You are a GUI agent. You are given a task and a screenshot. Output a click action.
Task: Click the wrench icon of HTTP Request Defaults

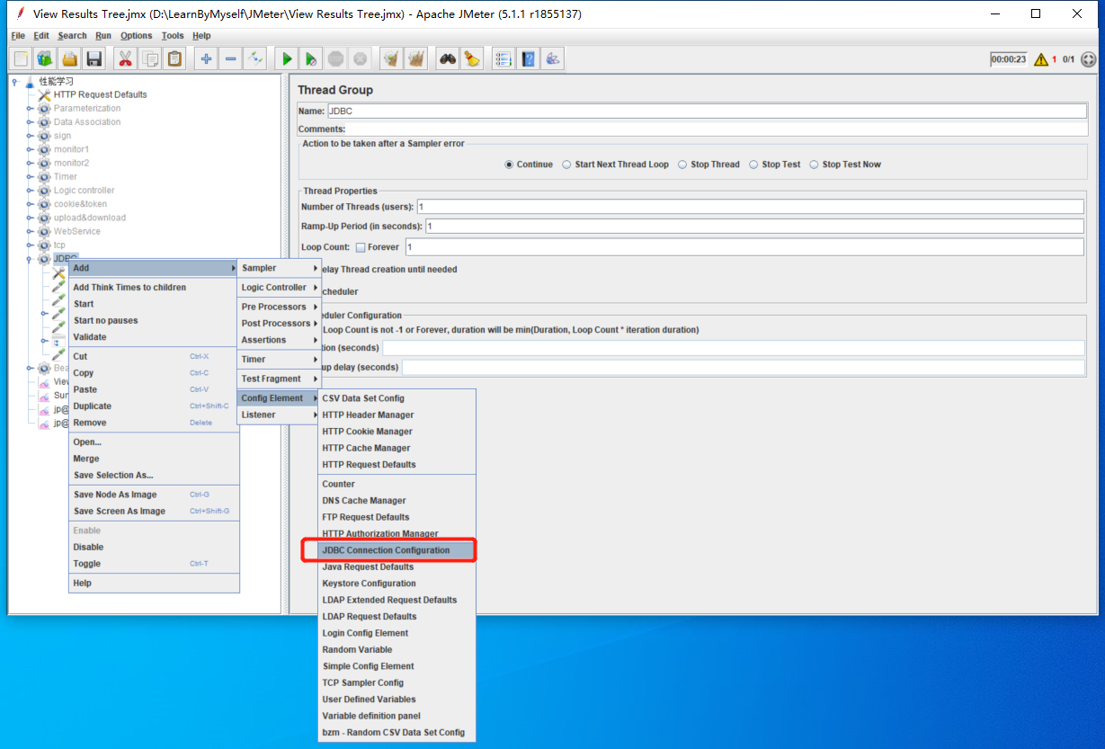pyautogui.click(x=44, y=94)
